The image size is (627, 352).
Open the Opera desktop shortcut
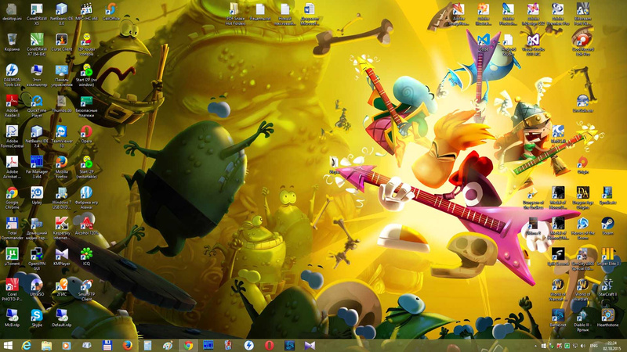[86, 131]
